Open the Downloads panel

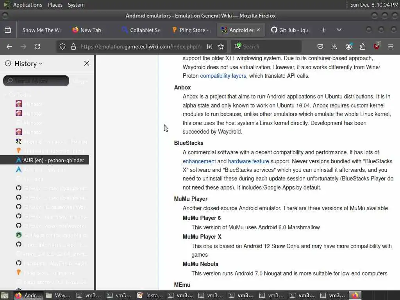point(334,46)
